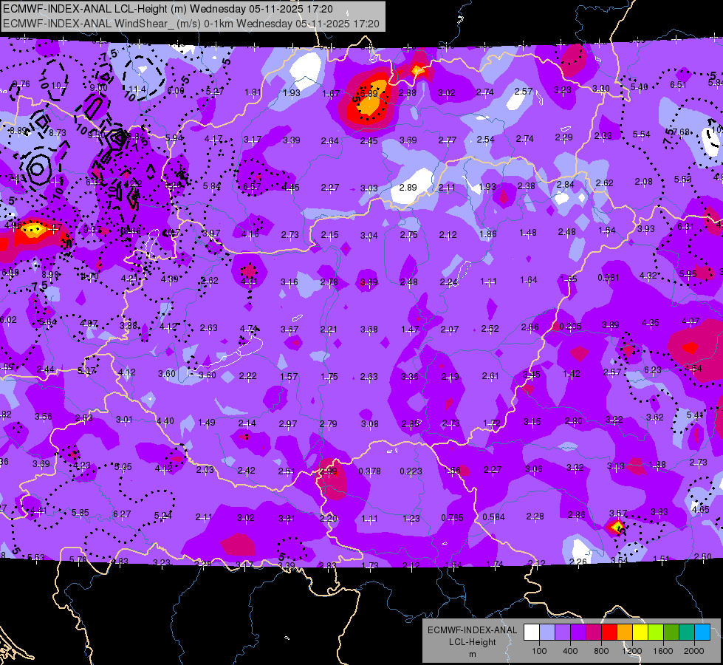Click the grid value 3.30
Image resolution: width=723 pixels, height=665 pixels.
pyautogui.click(x=601, y=89)
